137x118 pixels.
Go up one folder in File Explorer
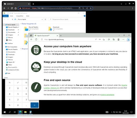point(12,19)
